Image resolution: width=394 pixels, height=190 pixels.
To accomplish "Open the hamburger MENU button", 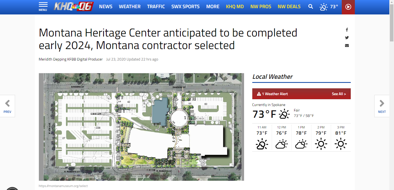I will coord(43,7).
